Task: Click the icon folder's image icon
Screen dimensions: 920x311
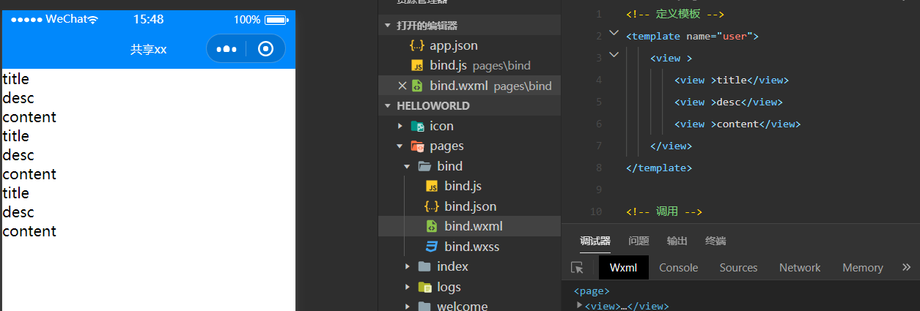Action: (417, 126)
